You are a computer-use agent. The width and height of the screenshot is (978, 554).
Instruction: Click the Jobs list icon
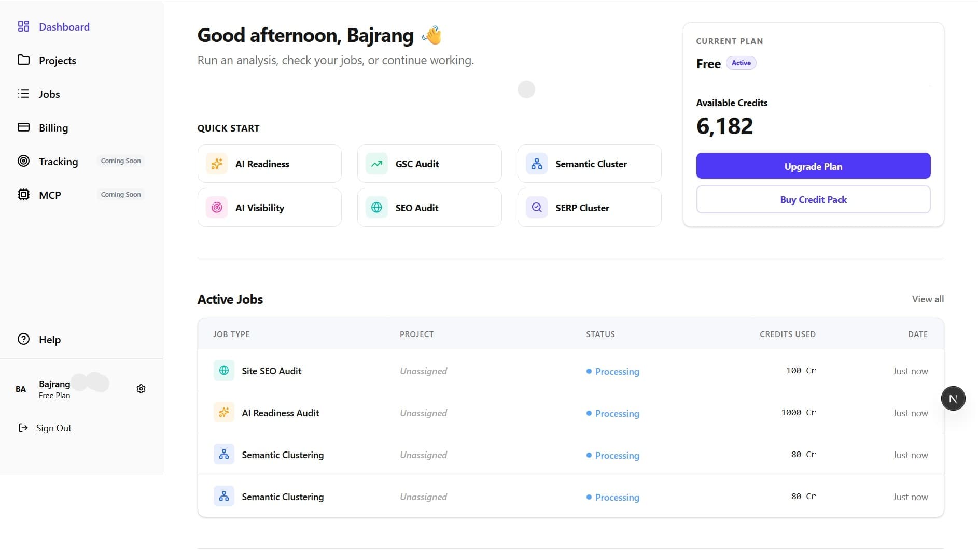click(23, 94)
